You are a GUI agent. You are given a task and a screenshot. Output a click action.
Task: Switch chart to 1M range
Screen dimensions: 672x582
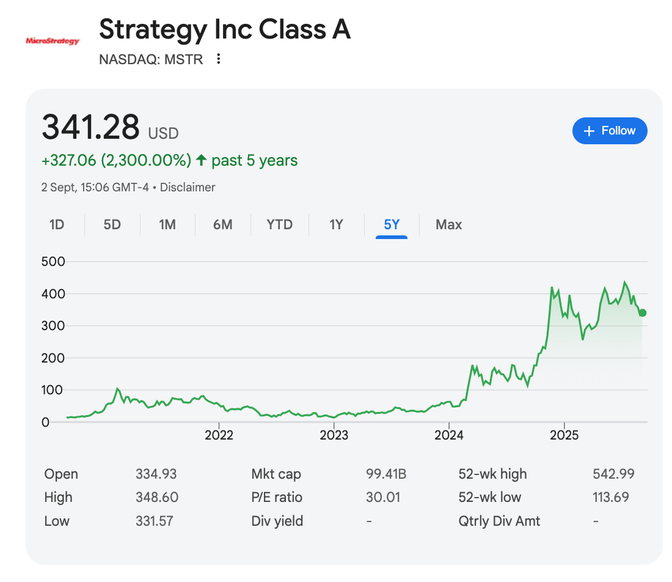coord(167,225)
